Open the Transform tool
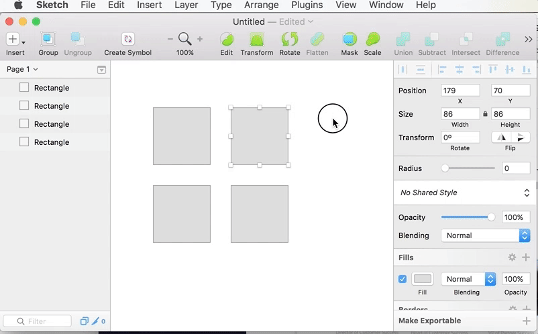The height and width of the screenshot is (334, 538). coord(257,39)
